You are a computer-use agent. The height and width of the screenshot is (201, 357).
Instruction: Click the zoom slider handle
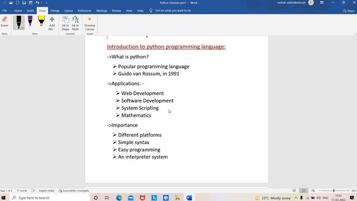[334, 190]
